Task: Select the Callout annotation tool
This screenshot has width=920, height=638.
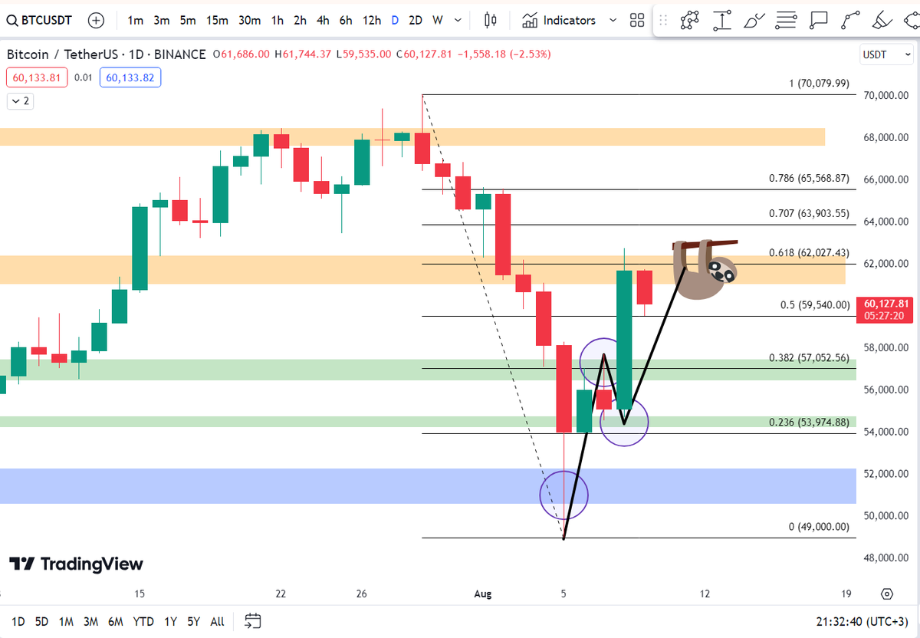Action: coord(818,21)
